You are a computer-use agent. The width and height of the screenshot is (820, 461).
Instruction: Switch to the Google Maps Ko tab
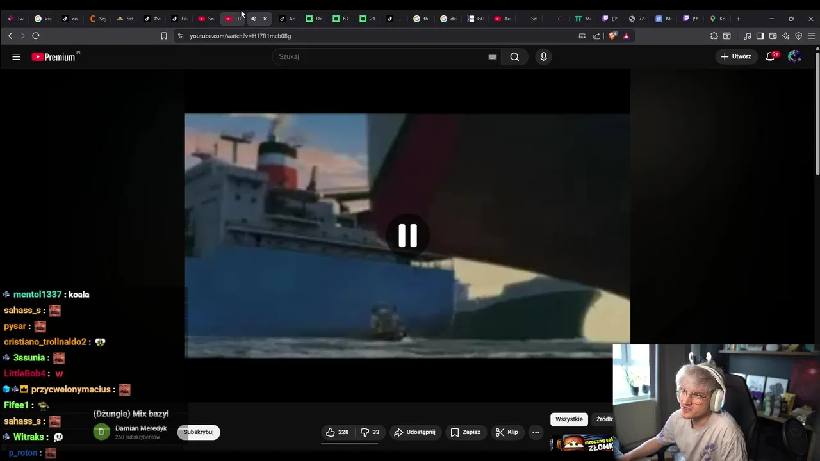click(717, 19)
